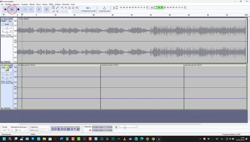Viewport: 250px width, 142px height.
Task: Open VLC from the taskbar
Action: [125, 139]
